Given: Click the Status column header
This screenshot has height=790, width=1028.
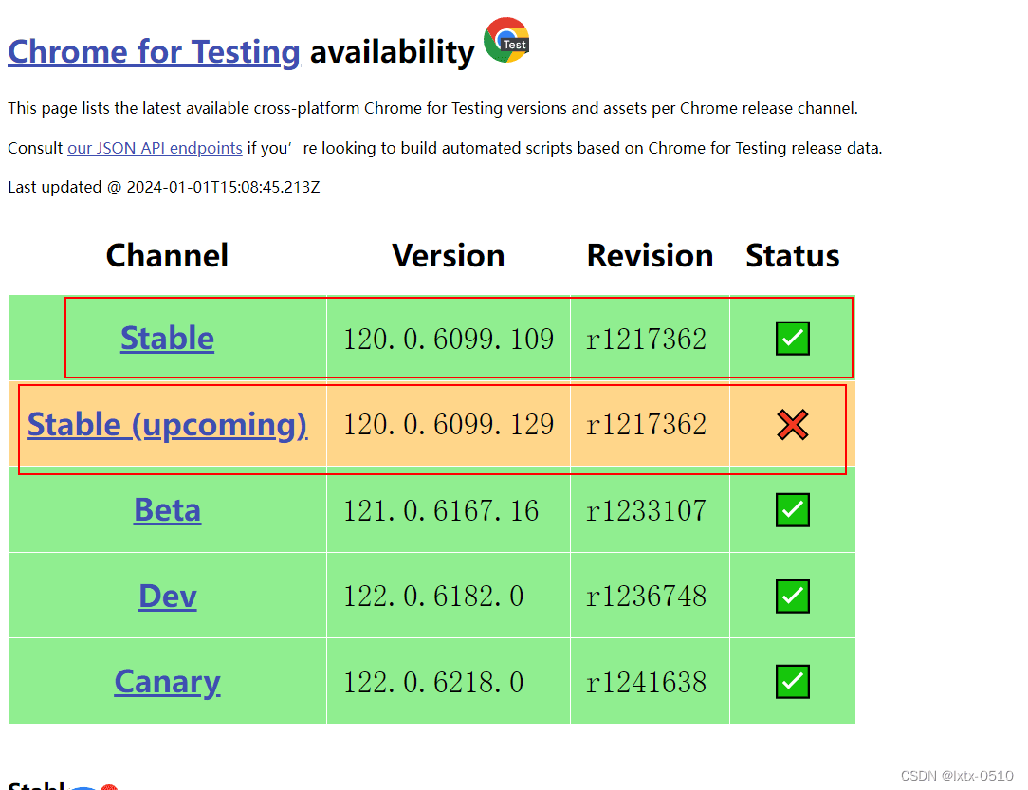Looking at the screenshot, I should pyautogui.click(x=793, y=256).
